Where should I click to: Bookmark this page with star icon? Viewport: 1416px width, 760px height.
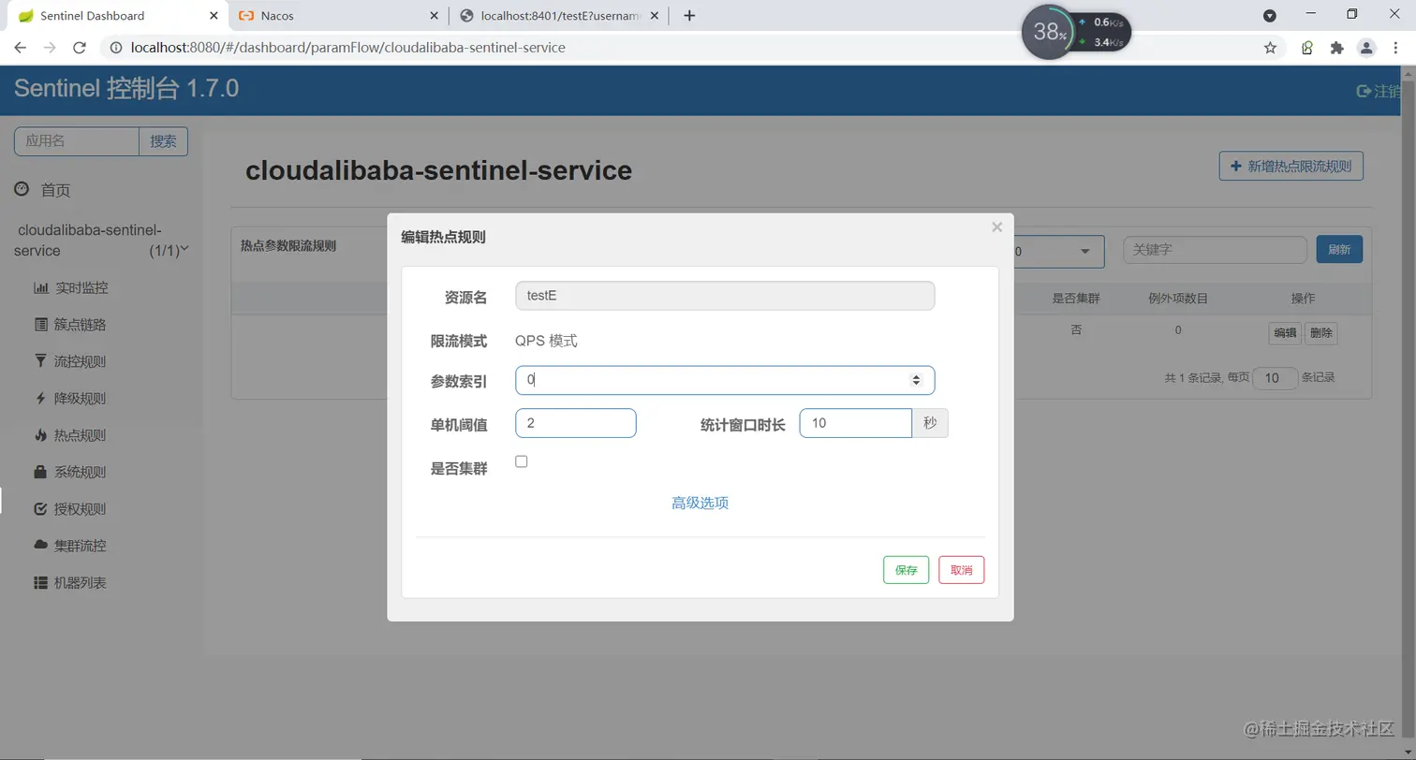(1270, 48)
